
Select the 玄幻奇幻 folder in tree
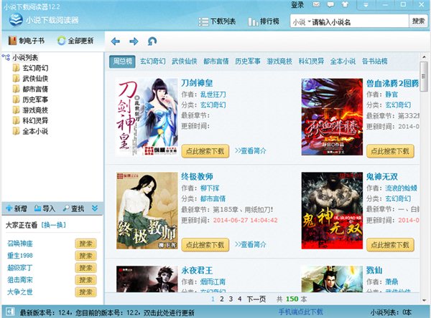30,68
